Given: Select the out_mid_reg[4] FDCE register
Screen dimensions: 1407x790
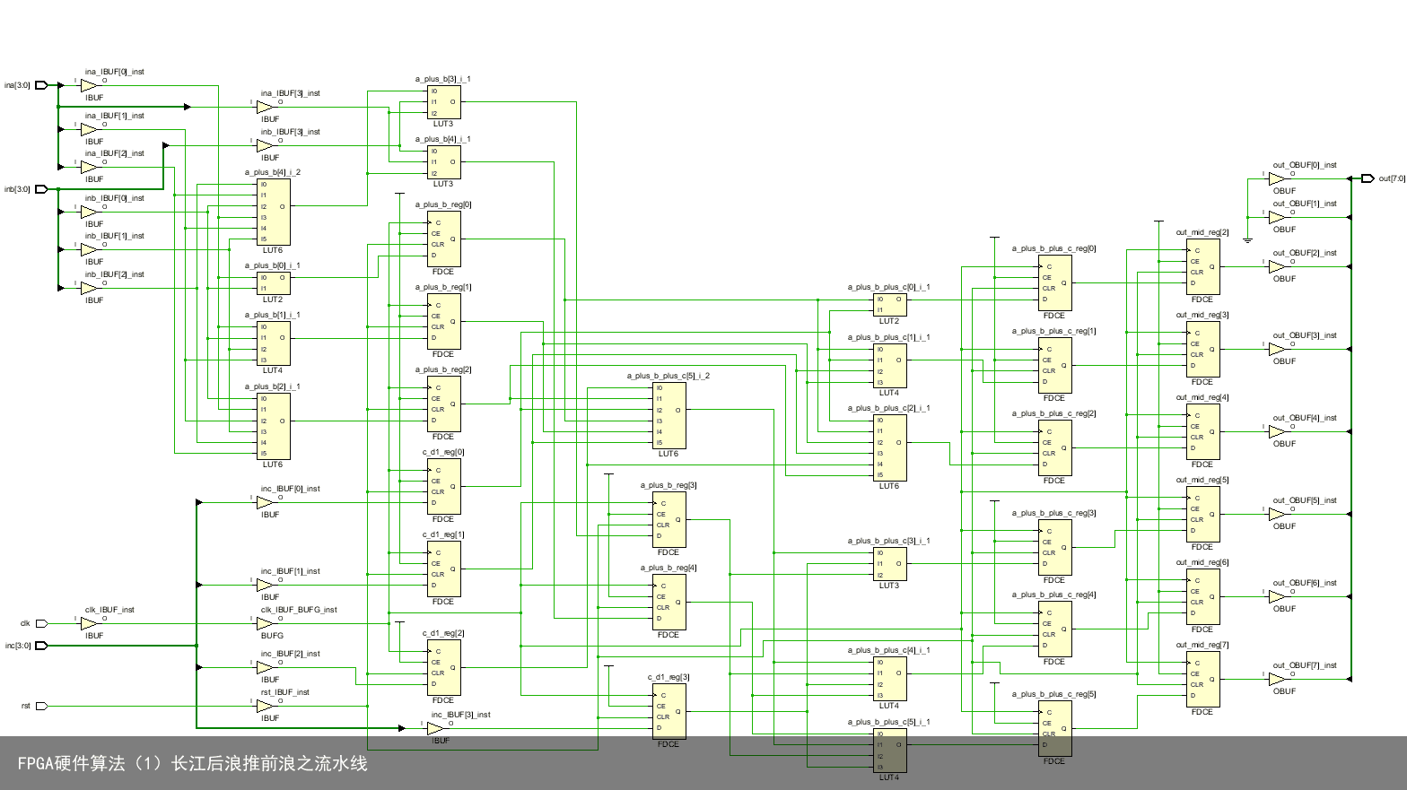Looking at the screenshot, I should pos(1202,432).
